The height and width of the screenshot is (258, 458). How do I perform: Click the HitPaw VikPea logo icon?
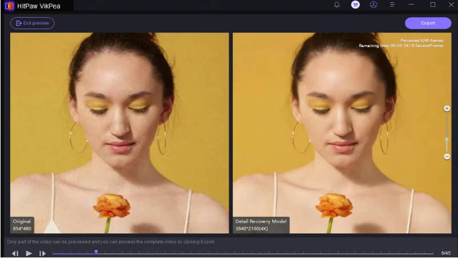pos(9,5)
